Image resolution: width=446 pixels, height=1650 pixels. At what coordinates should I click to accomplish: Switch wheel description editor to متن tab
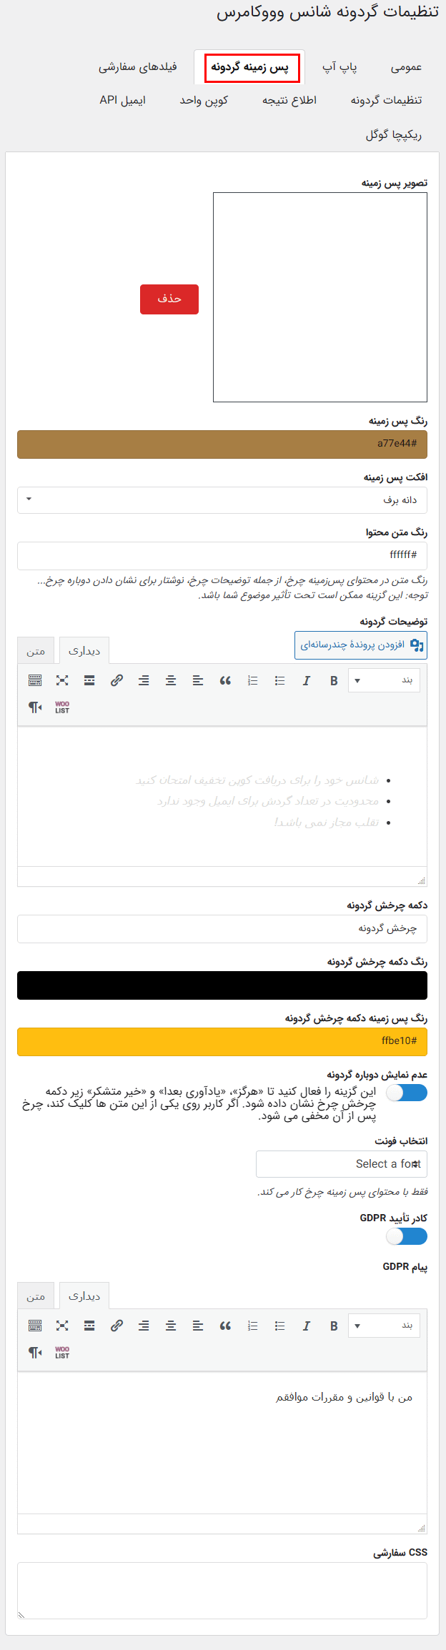pos(36,650)
